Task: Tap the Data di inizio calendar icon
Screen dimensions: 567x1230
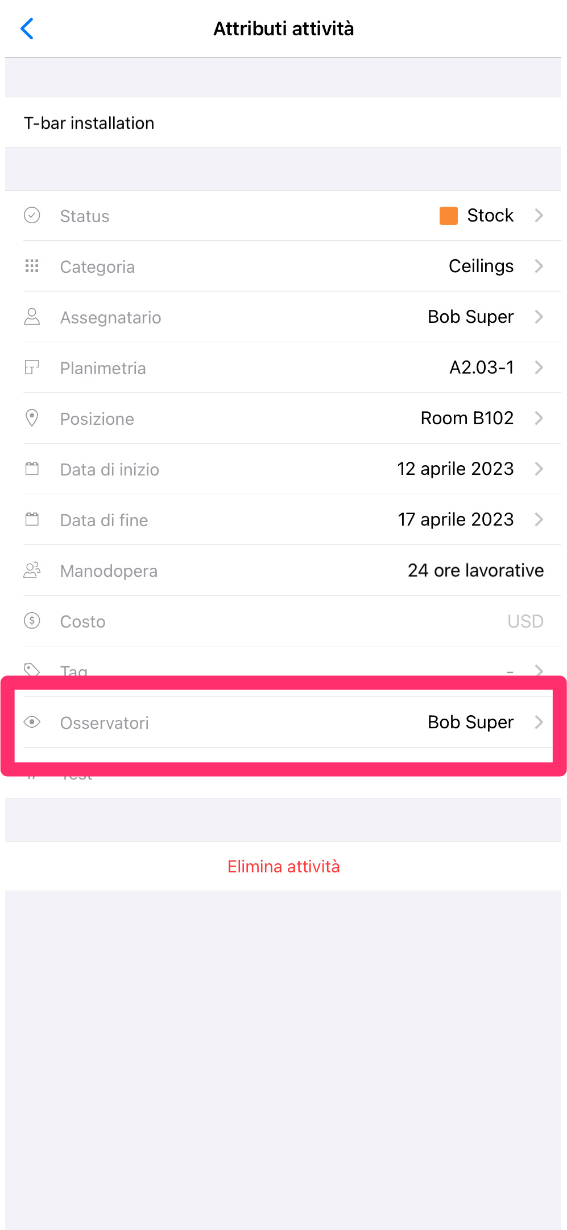Action: (x=32, y=469)
